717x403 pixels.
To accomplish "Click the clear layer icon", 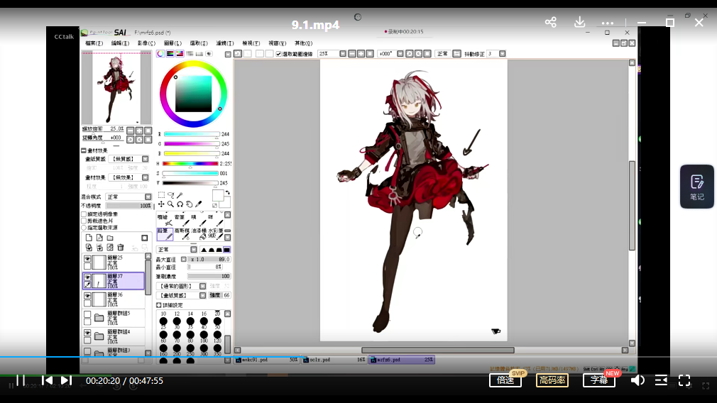I will (110, 248).
